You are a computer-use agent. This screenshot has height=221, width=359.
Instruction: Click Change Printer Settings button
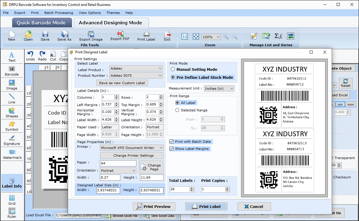coord(132,156)
